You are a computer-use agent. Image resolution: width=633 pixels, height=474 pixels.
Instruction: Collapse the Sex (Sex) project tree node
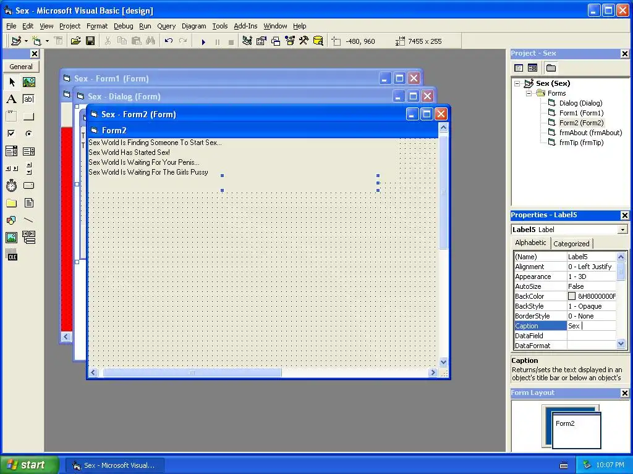pos(517,83)
